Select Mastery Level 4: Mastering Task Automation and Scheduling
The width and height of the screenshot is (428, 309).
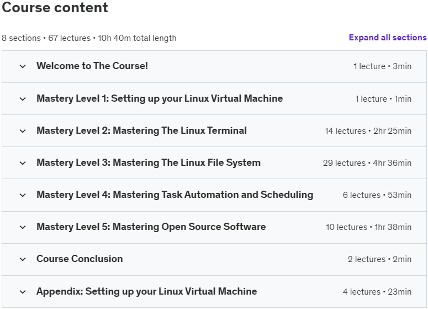click(x=175, y=195)
